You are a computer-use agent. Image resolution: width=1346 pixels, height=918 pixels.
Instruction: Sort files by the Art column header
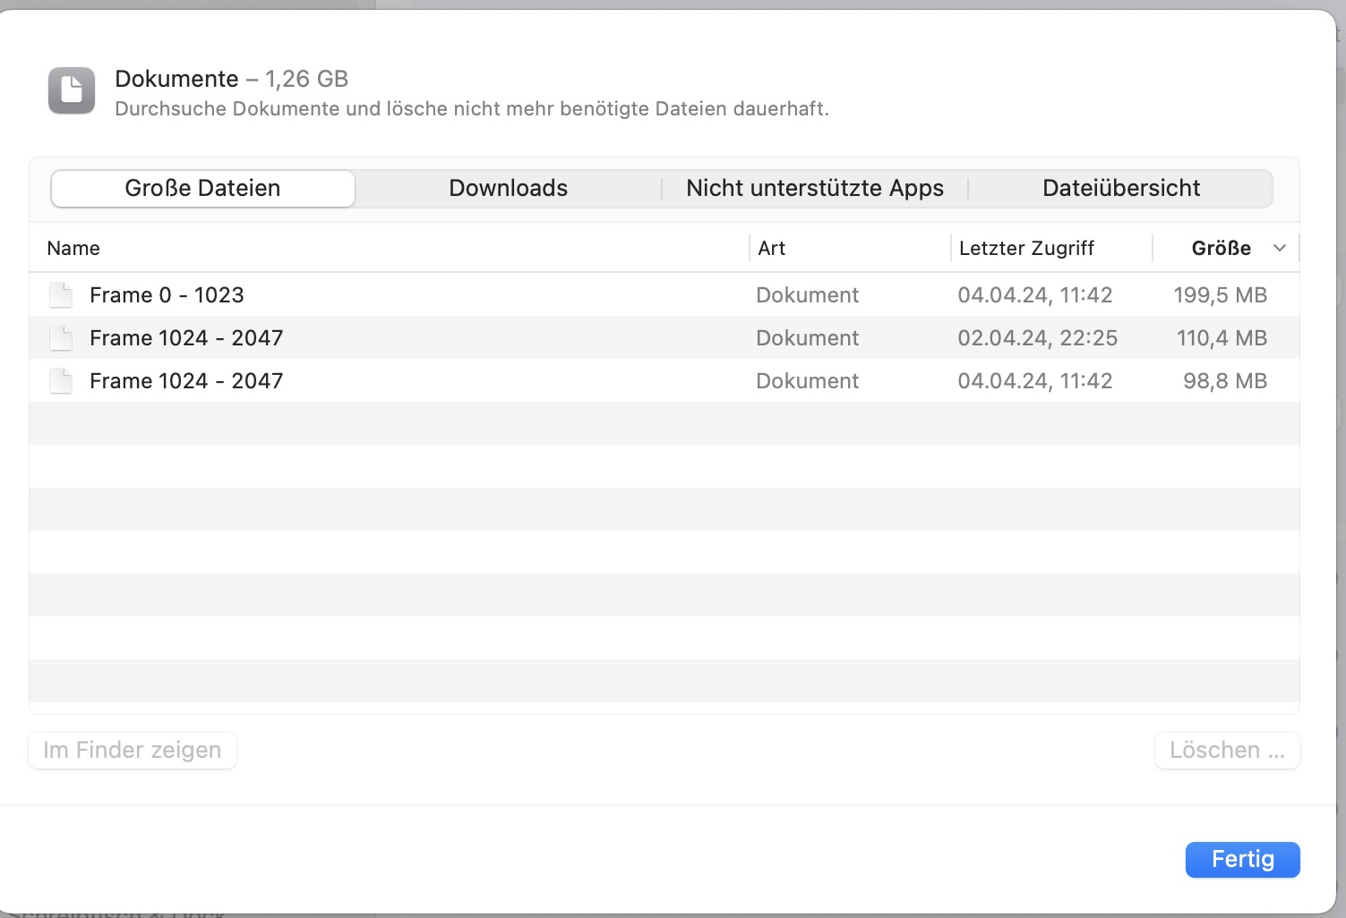pyautogui.click(x=771, y=249)
